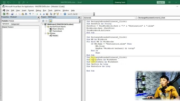The width and height of the screenshot is (180, 101).
Task: Open Excel Ribbon Display Options icon
Action: 169,2
